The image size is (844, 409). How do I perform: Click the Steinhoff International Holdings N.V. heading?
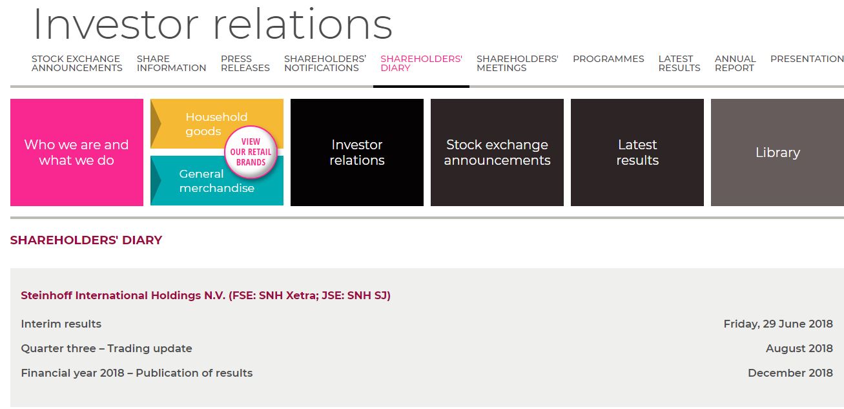pyautogui.click(x=206, y=295)
